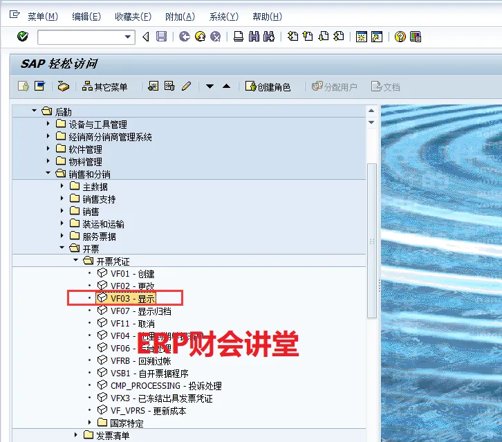Click the Print icon

[238, 37]
